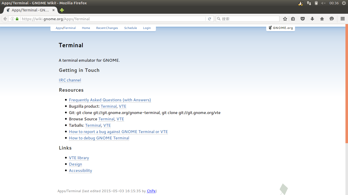This screenshot has height=195, width=348.
Task: Click the Resources heading
Action: (71, 90)
